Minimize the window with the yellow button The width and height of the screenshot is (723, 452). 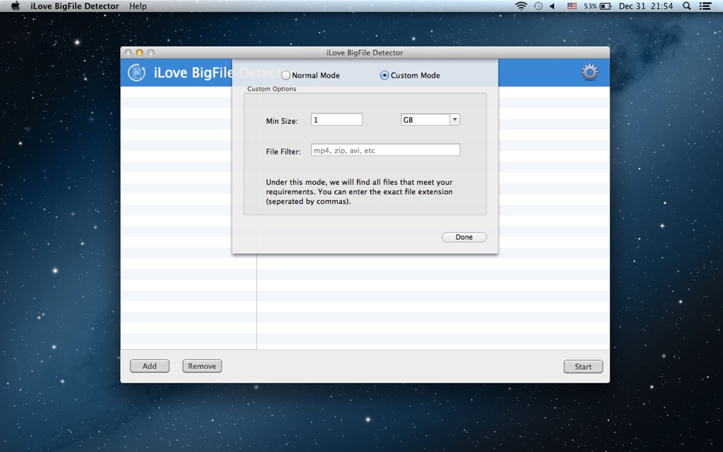pyautogui.click(x=139, y=53)
